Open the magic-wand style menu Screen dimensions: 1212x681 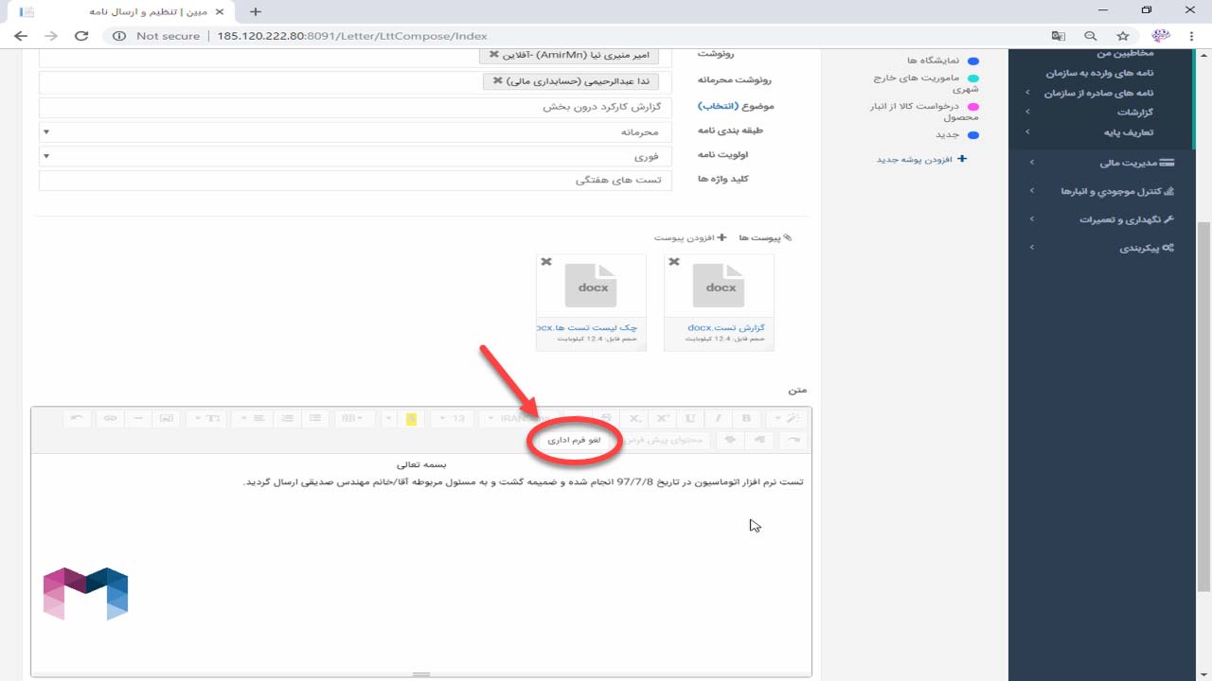(x=787, y=418)
